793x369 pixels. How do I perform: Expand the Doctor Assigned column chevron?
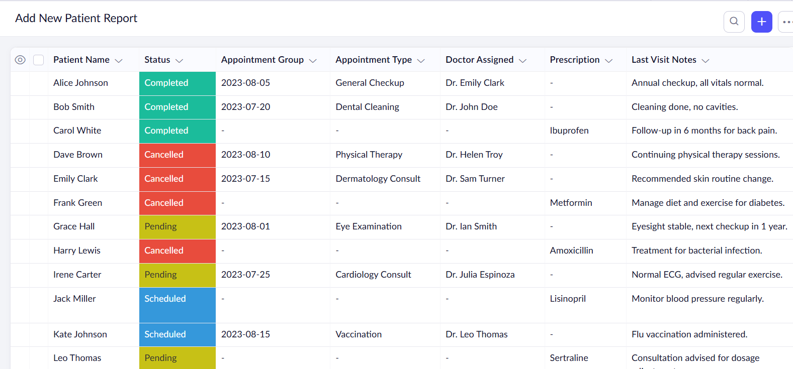[x=522, y=60]
